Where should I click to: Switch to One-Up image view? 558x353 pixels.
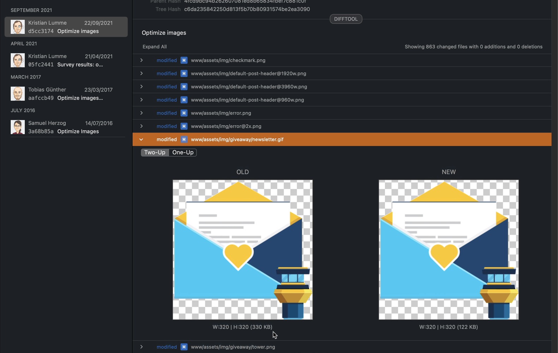(x=183, y=152)
